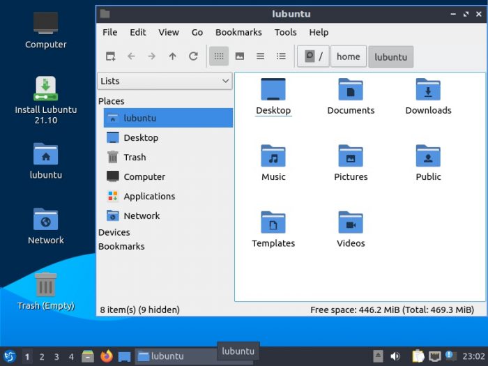Select the Icon view mode button
488x366 pixels.
tap(219, 56)
